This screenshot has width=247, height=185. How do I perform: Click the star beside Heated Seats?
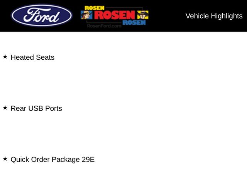[5, 57]
